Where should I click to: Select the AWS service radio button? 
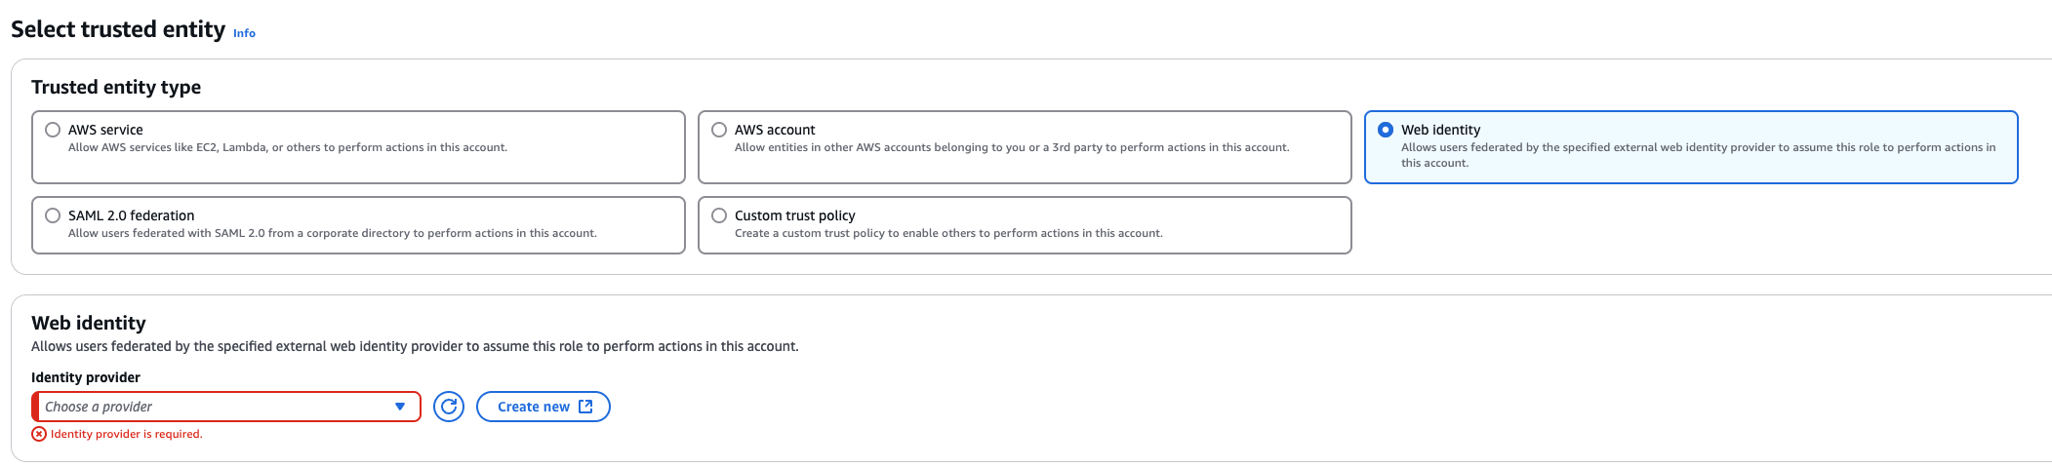pos(53,130)
